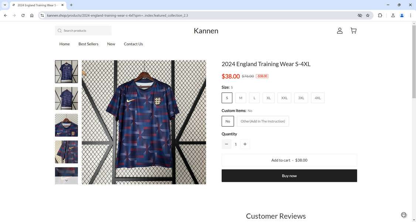Bookmark this page with the star icon

368,15
